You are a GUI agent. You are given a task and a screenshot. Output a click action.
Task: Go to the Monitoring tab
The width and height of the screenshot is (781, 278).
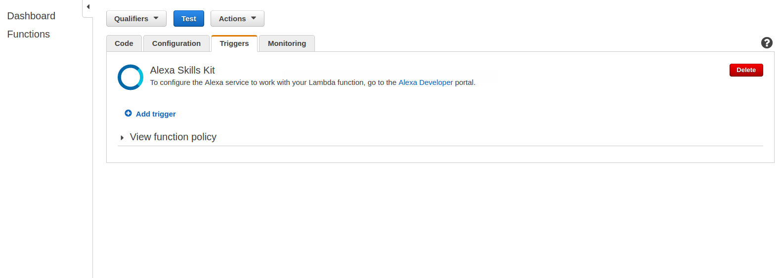coord(287,43)
